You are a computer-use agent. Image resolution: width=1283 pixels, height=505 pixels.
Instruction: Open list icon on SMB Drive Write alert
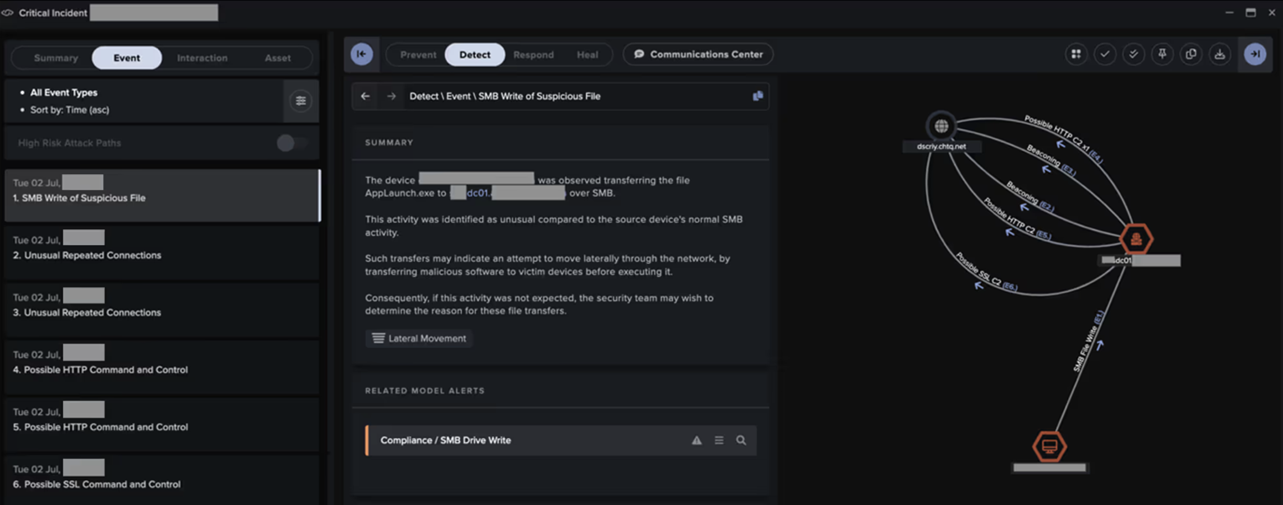[x=719, y=441]
